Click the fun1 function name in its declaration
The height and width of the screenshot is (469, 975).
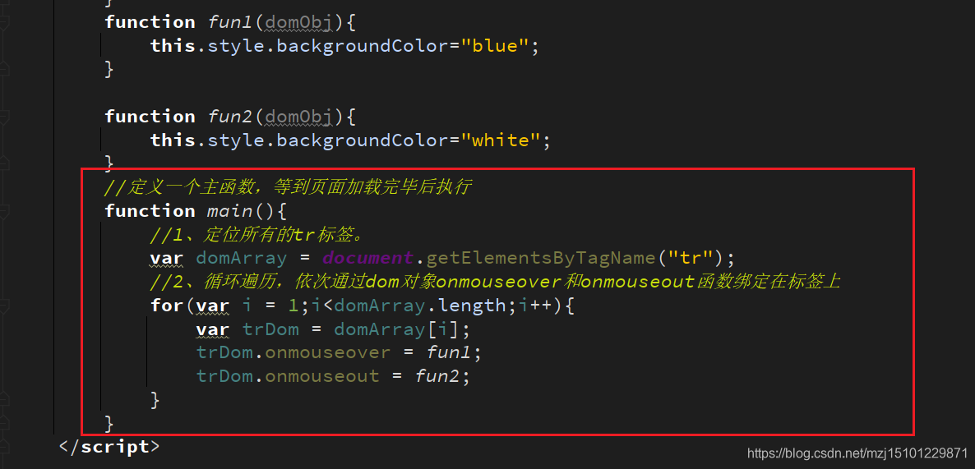pos(229,22)
